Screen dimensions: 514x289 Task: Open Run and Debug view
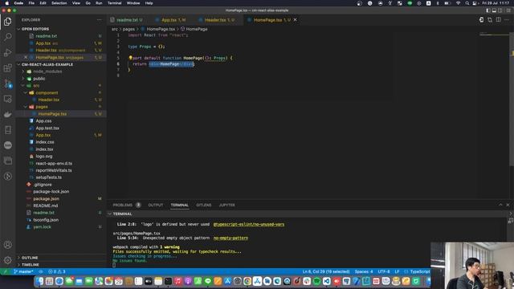click(x=8, y=52)
